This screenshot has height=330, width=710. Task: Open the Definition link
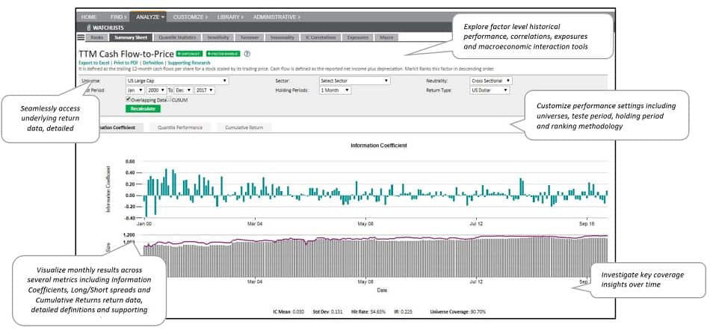point(152,63)
